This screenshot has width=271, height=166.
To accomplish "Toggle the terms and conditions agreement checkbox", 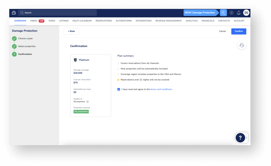I will pyautogui.click(x=119, y=89).
